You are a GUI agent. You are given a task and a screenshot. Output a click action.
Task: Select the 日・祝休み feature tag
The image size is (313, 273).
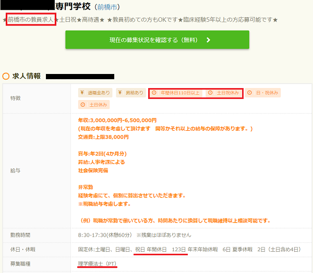(x=263, y=93)
